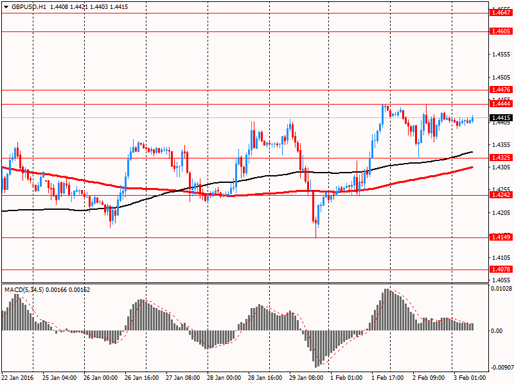The image size is (514, 385).
Task: Click the 22 Jan 2016 date label
Action: point(17,377)
